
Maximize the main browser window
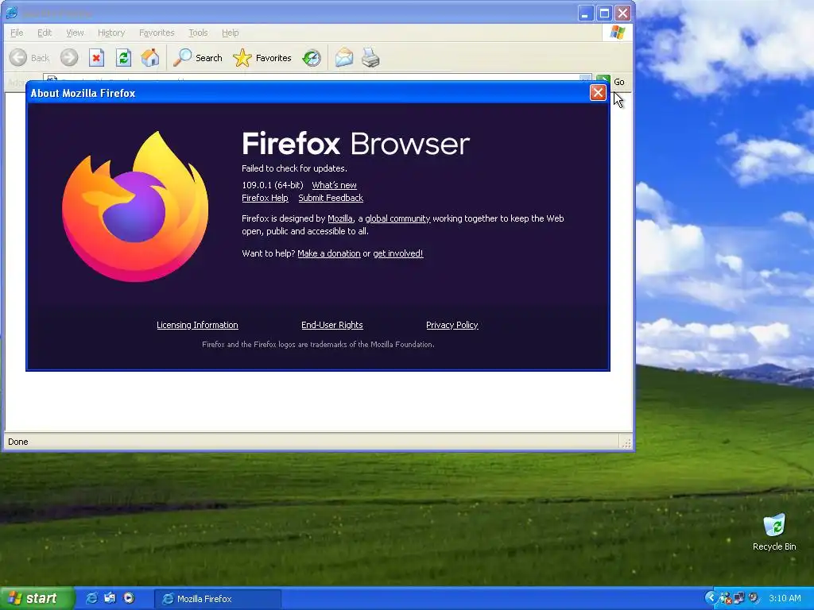pyautogui.click(x=604, y=13)
